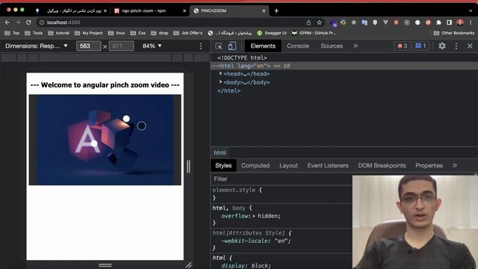Close the ngx-pinch-zoom npm tab

click(184, 10)
